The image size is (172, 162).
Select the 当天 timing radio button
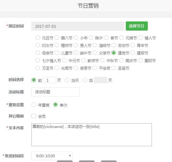coord(67,80)
